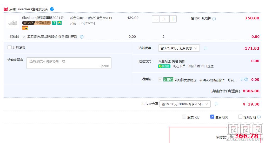Image resolution: width=265 pixels, height=143 pixels.
Task: Increase quantity with the plus button
Action: (x=173, y=19)
